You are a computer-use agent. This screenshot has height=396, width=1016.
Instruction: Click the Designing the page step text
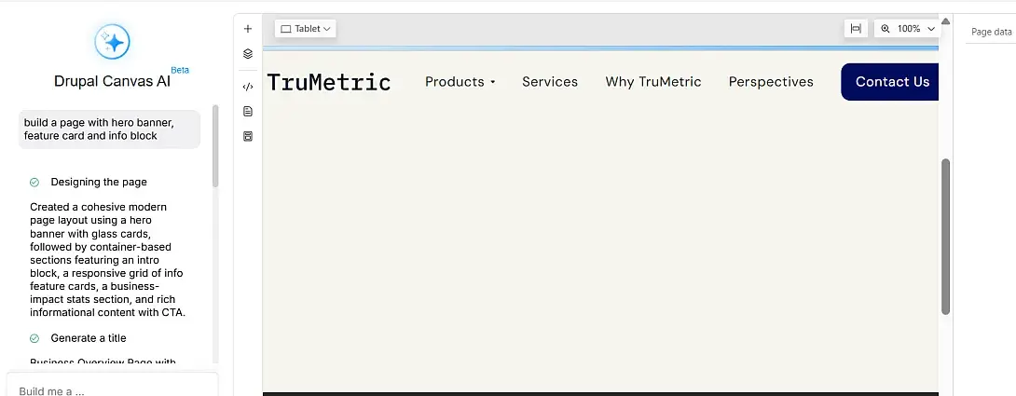tap(99, 182)
